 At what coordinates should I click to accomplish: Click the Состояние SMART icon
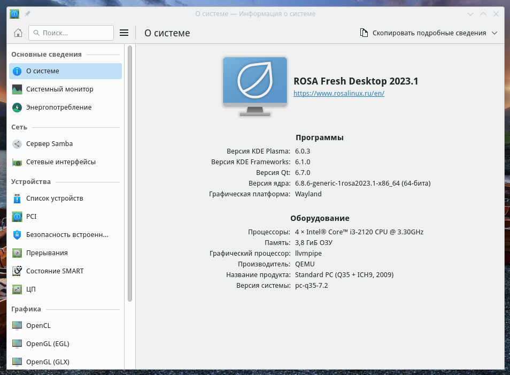[17, 271]
